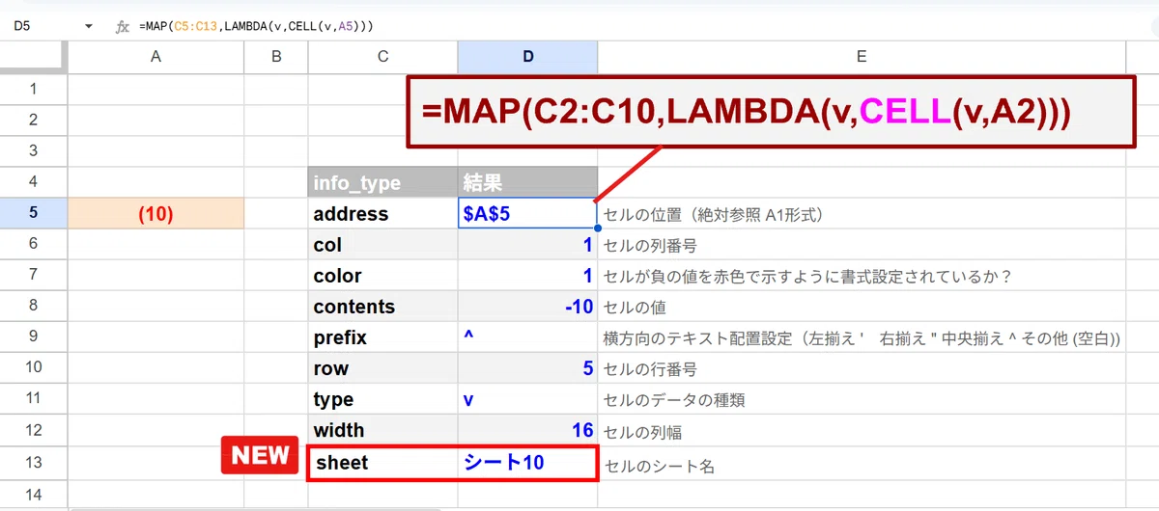Select column C header
This screenshot has height=511, width=1159.
pyautogui.click(x=382, y=57)
